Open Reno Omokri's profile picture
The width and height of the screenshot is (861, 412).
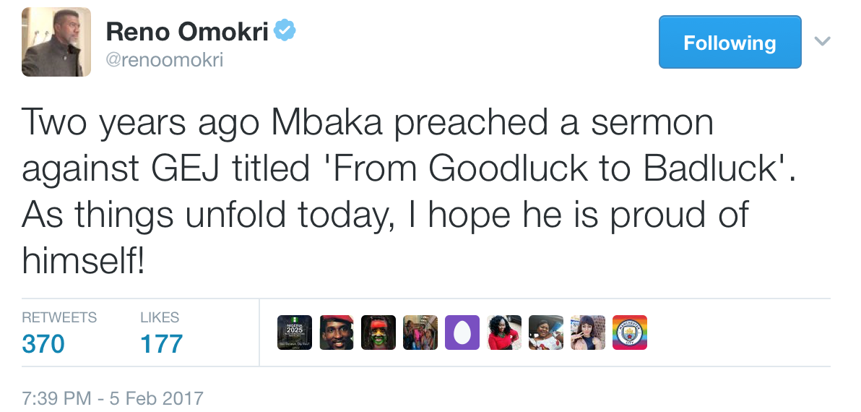click(56, 42)
